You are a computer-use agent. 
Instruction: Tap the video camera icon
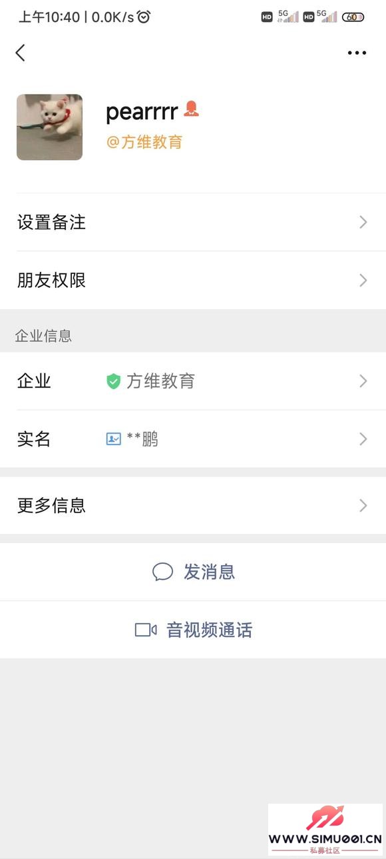[x=146, y=630]
